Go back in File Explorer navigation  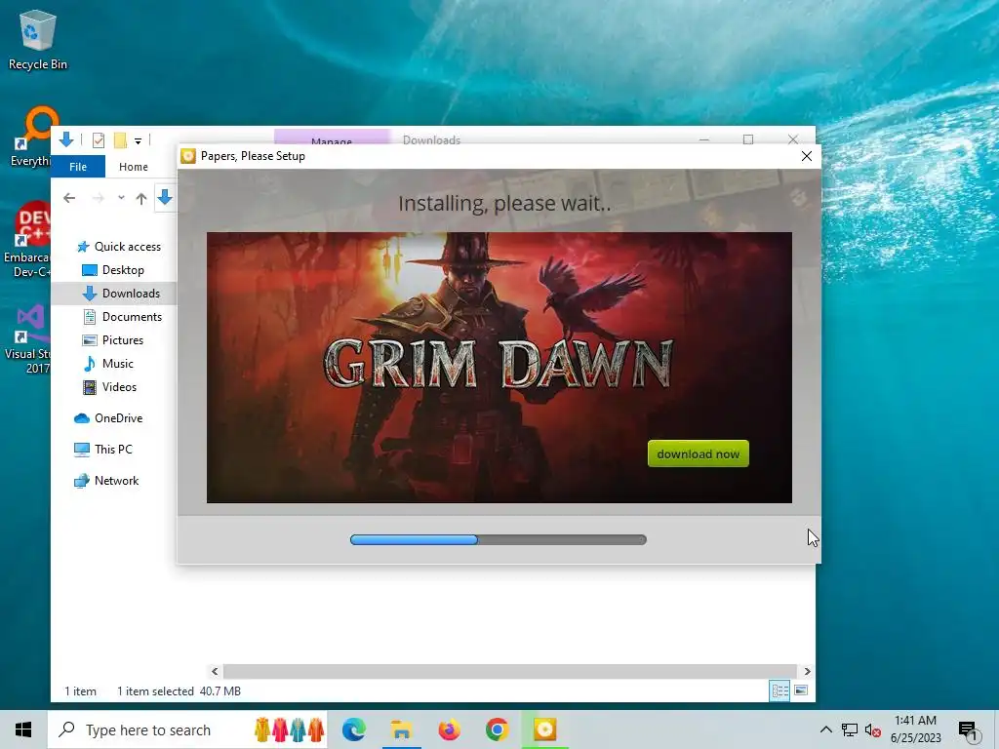[x=69, y=198]
